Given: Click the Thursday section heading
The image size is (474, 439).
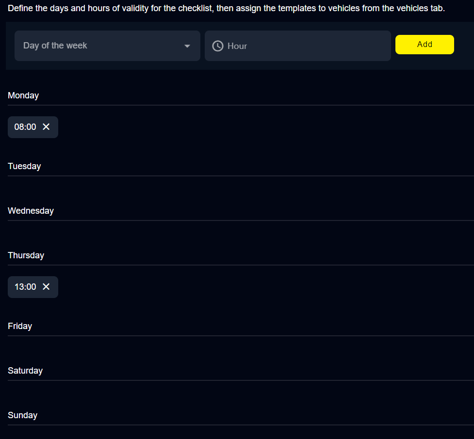Looking at the screenshot, I should (26, 255).
